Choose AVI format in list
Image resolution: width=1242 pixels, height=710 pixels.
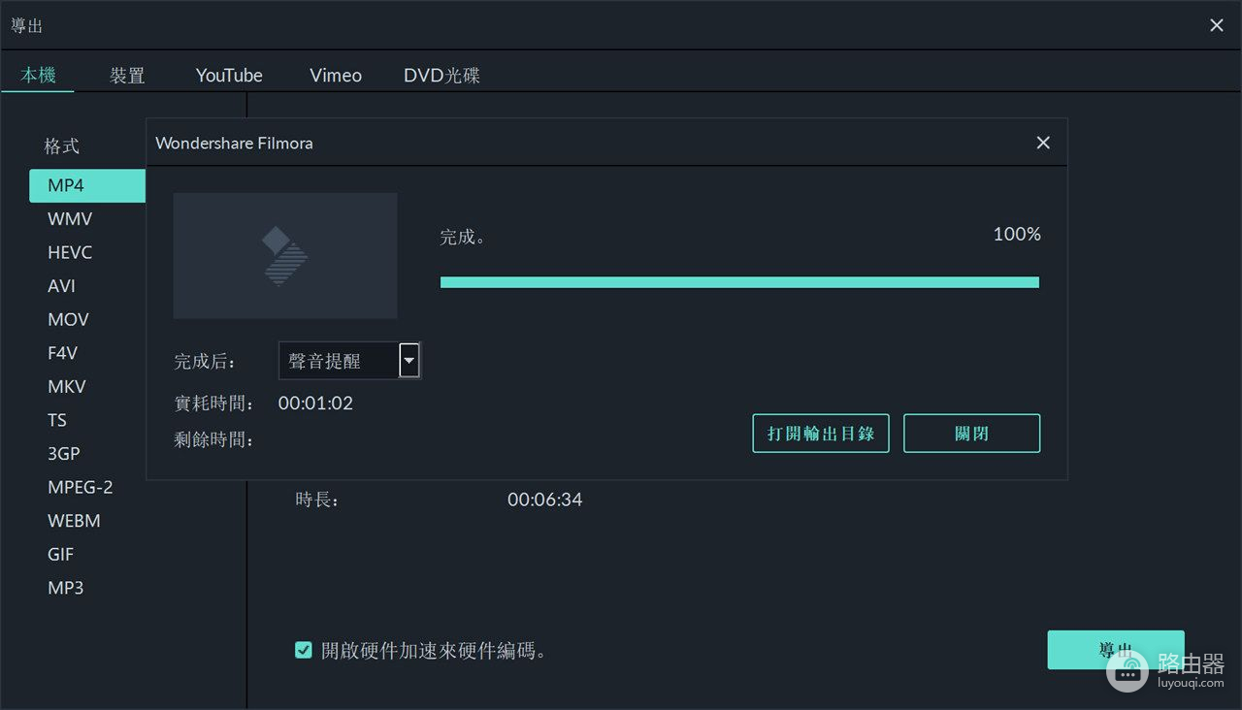[61, 286]
